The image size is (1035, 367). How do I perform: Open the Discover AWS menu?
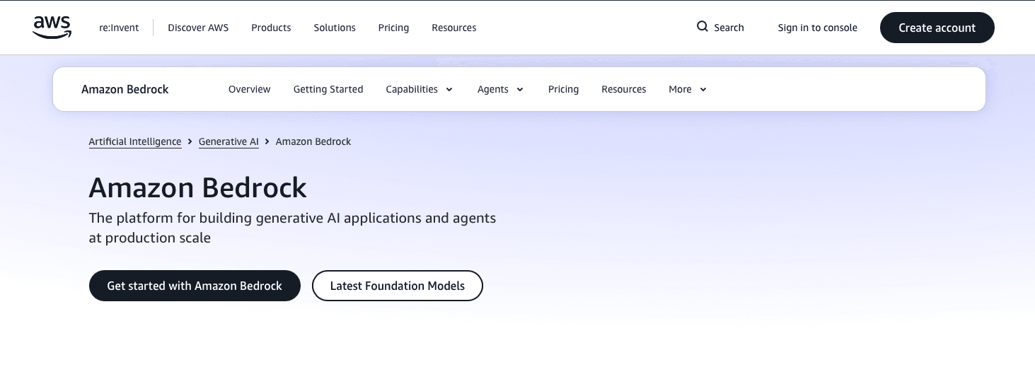[198, 28]
